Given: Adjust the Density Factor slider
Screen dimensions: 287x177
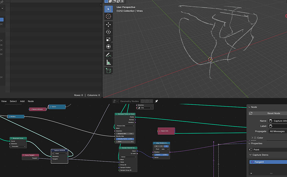Looking at the screenshot, I should pyautogui.click(x=125, y=139).
